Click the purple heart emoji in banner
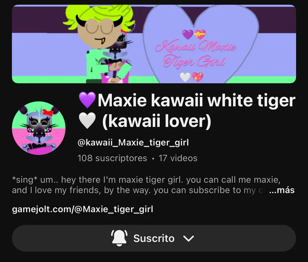Image resolution: width=308 pixels, height=262 pixels. click(188, 34)
